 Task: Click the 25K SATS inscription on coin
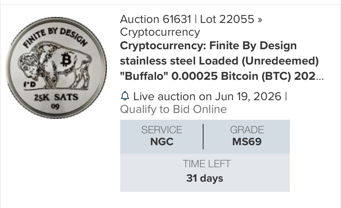56,98
